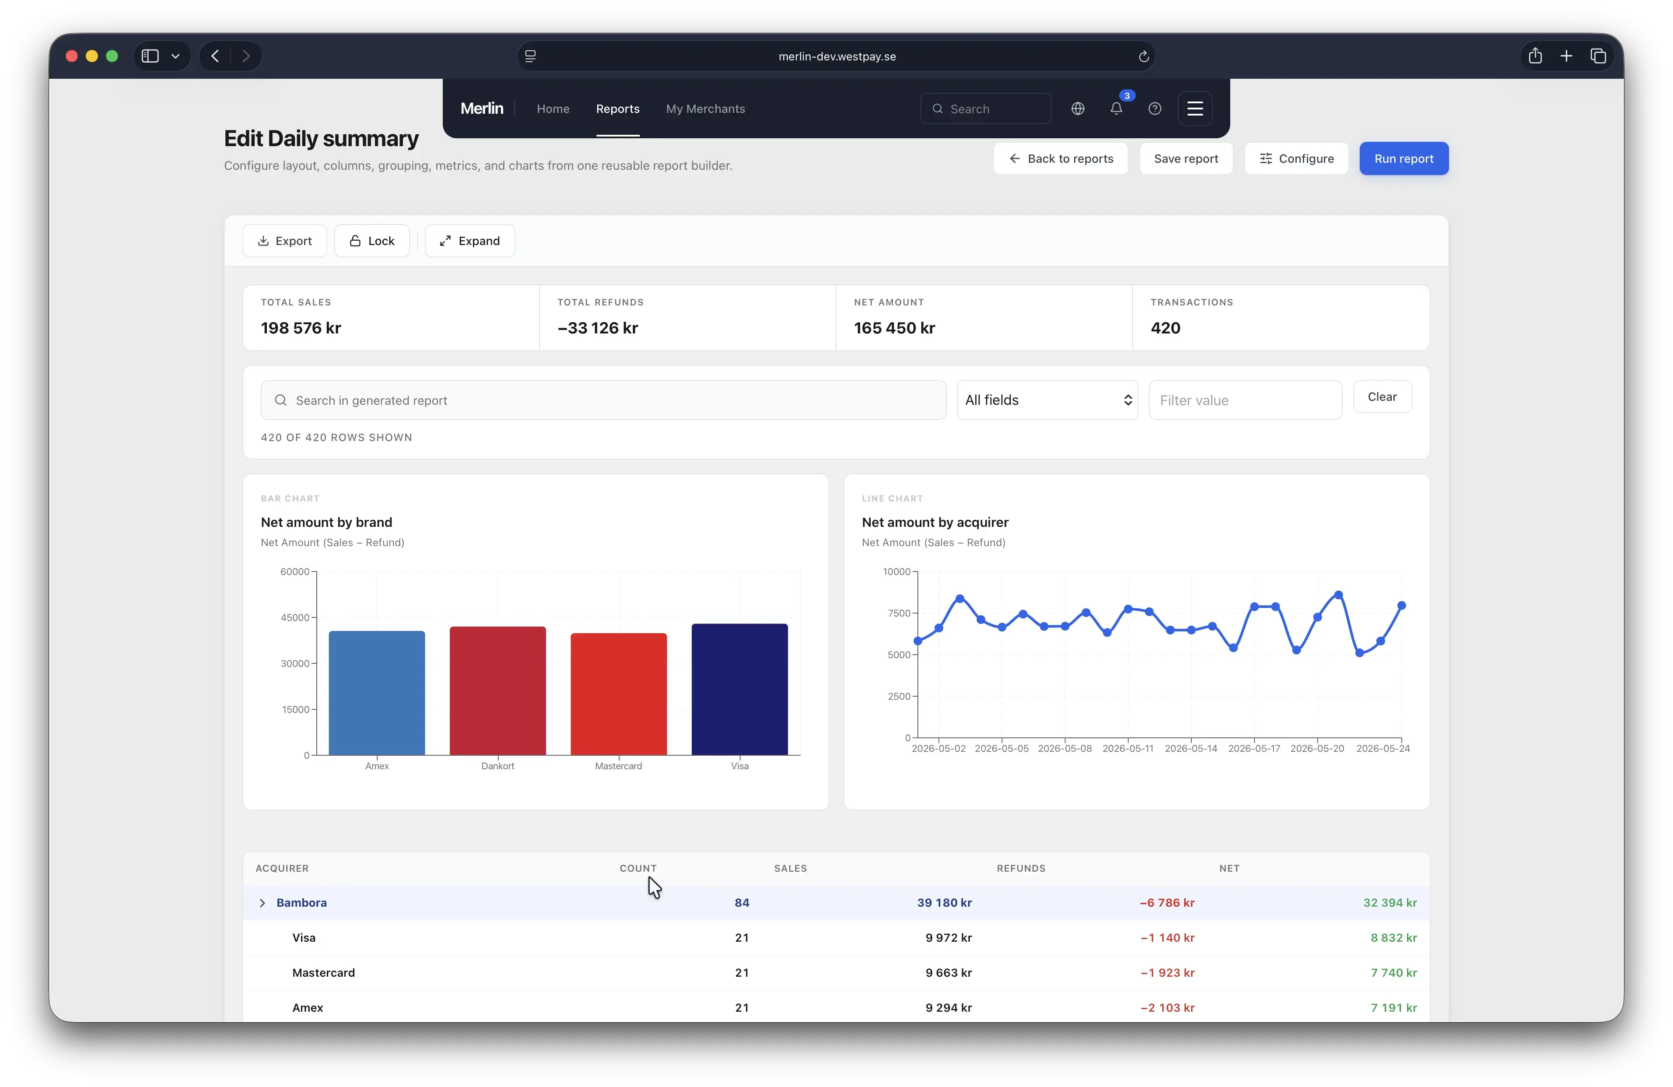Go to the Home tab
The height and width of the screenshot is (1087, 1673).
[x=553, y=109]
